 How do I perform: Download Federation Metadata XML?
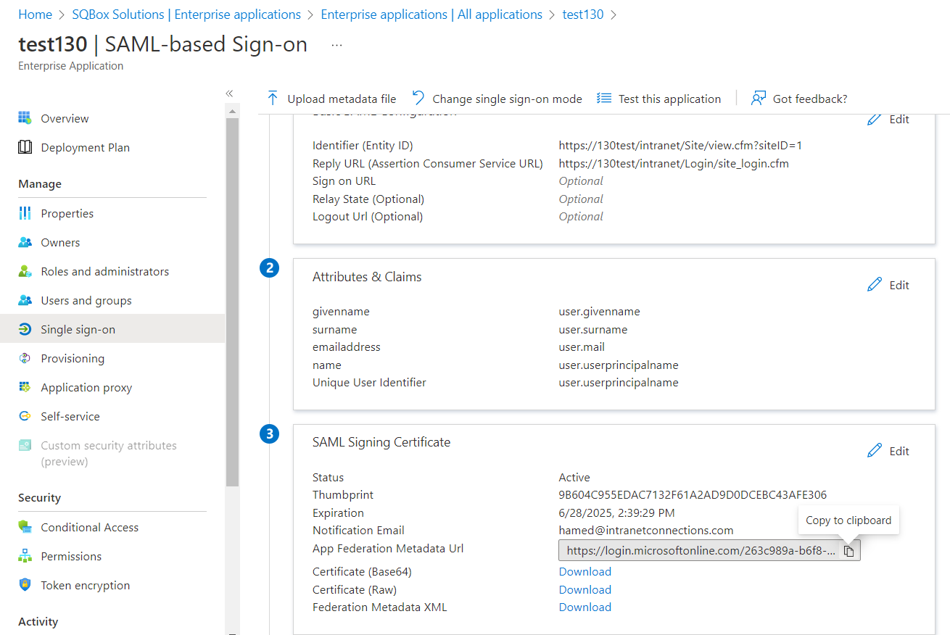585,607
